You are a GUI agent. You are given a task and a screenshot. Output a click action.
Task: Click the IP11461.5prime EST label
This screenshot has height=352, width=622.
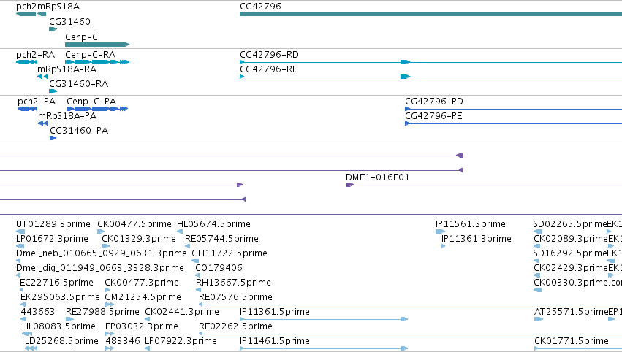coord(275,341)
